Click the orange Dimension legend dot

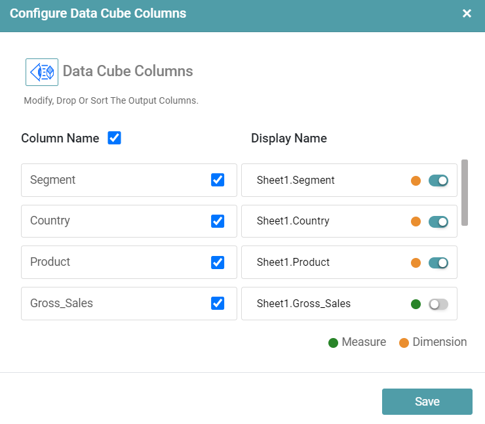(x=404, y=343)
